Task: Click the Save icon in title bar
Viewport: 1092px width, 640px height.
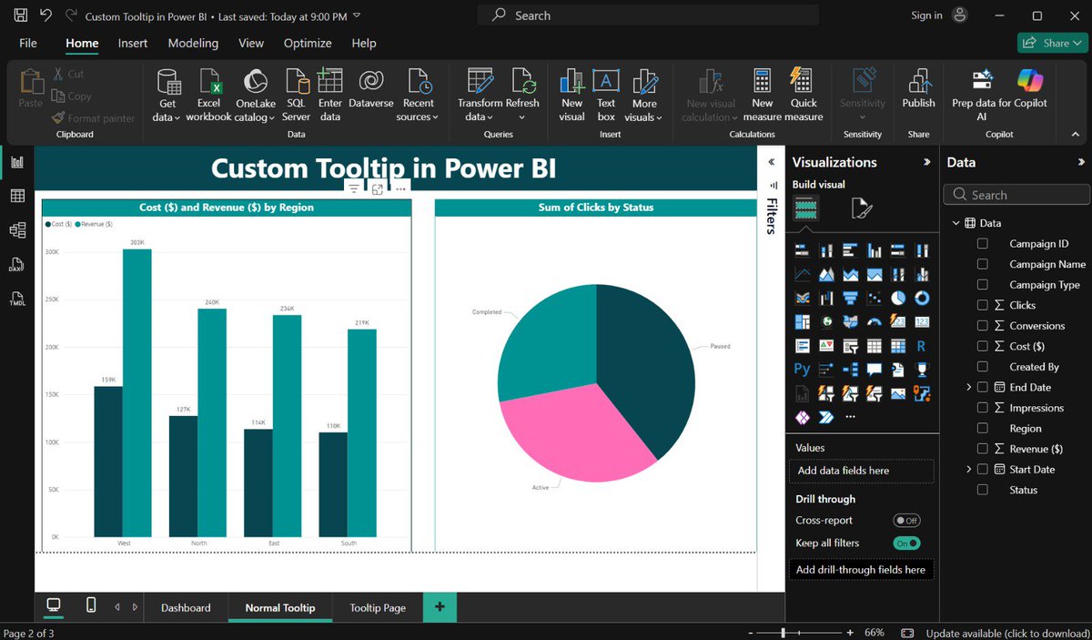Action: (20, 15)
